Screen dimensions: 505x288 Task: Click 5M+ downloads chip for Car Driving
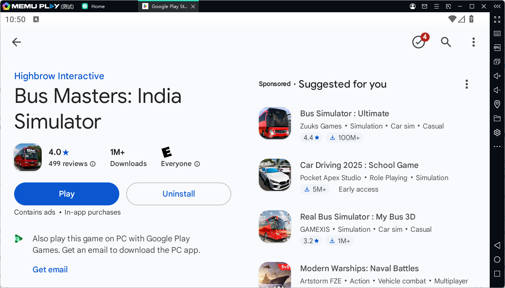315,189
